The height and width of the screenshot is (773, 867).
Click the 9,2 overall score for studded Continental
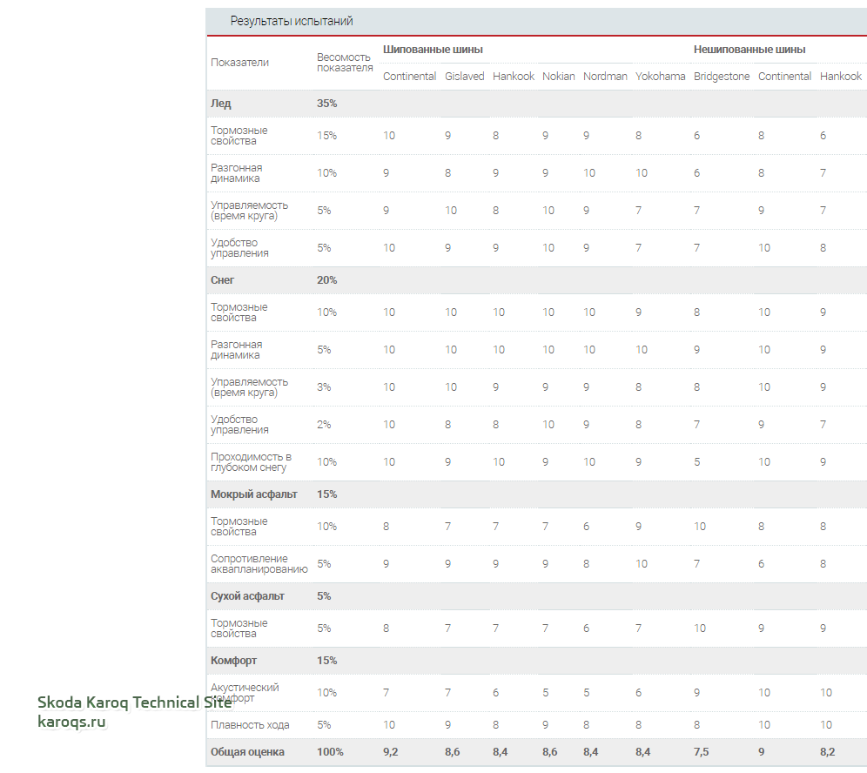pos(390,752)
